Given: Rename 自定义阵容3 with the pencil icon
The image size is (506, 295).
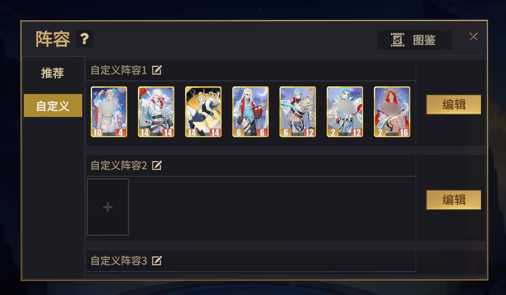Looking at the screenshot, I should [x=157, y=261].
